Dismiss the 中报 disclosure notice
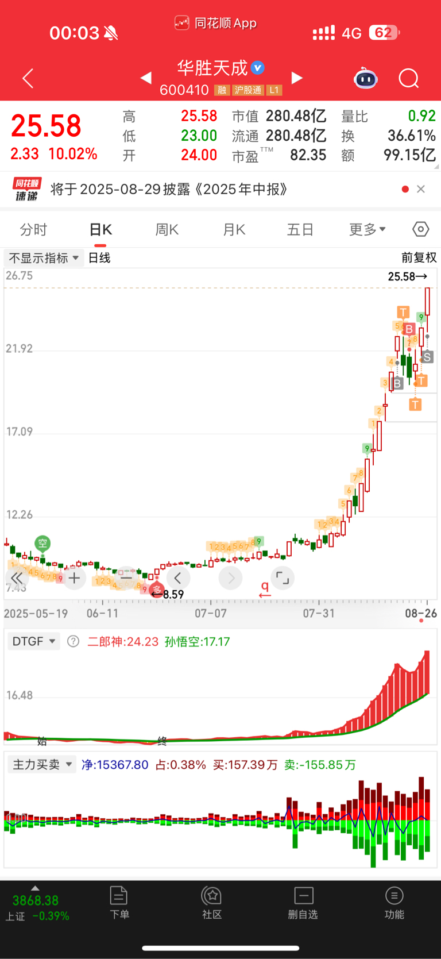The width and height of the screenshot is (441, 959). [421, 189]
